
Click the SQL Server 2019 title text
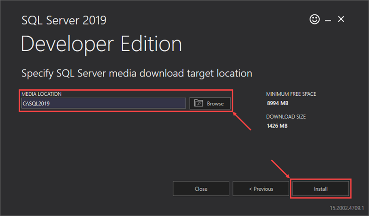tap(64, 20)
